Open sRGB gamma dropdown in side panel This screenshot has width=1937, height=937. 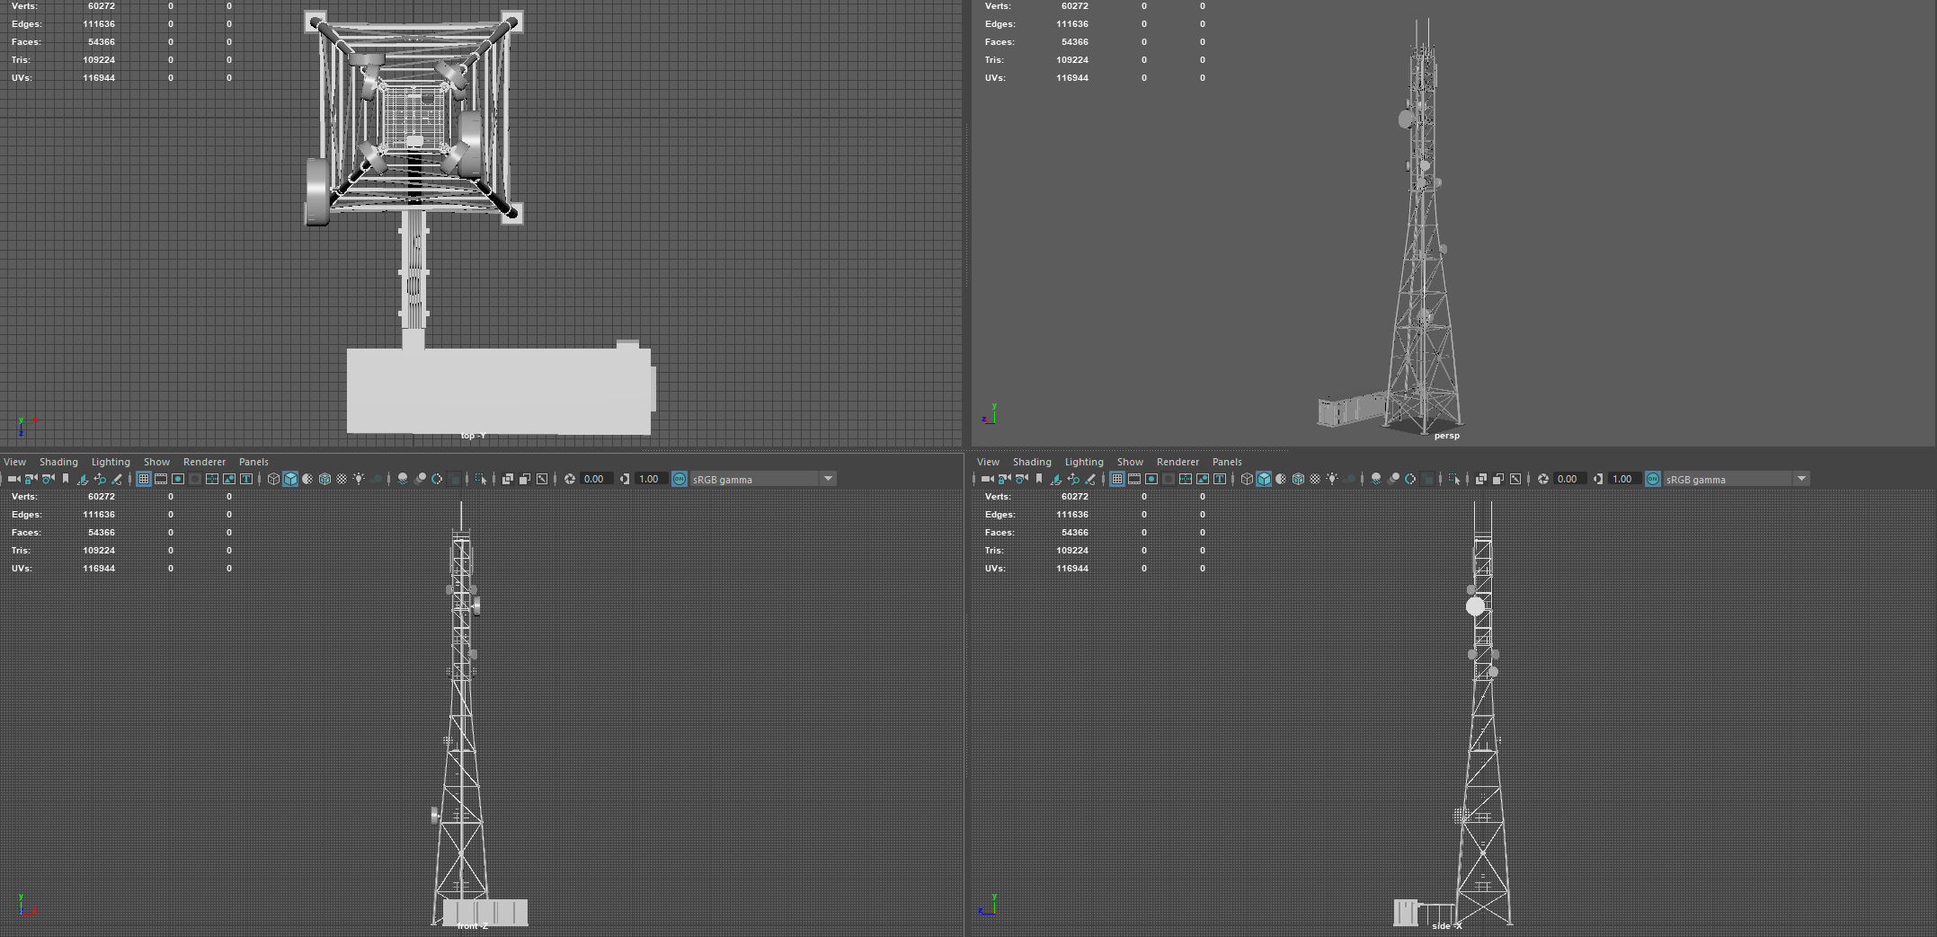pos(1736,479)
